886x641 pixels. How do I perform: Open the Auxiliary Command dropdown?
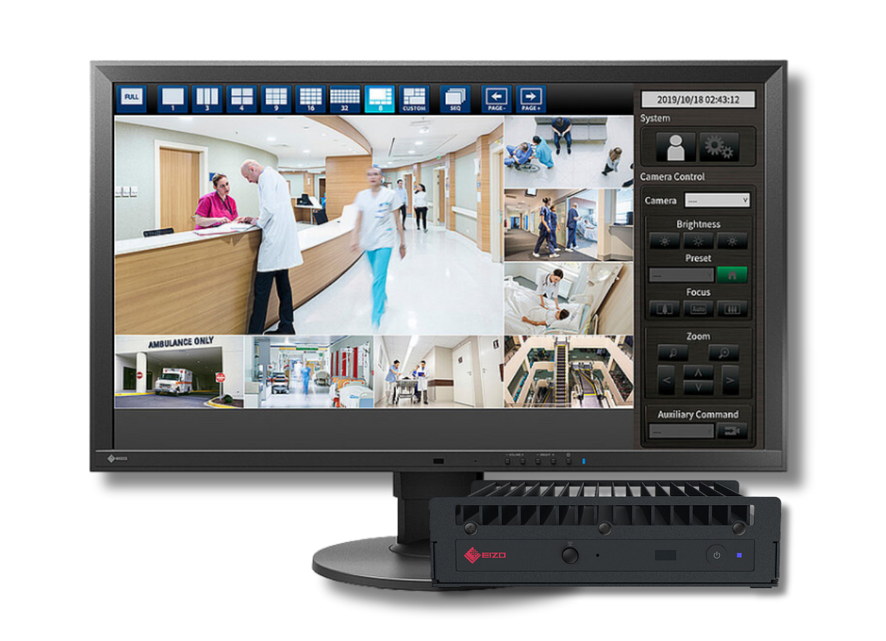click(x=681, y=431)
